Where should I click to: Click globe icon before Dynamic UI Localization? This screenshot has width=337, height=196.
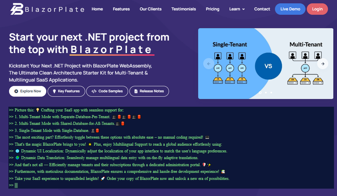18,151
